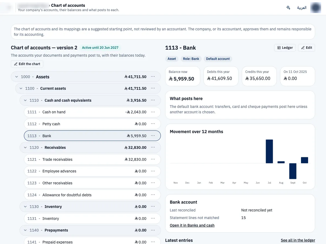Click Active until 20 Jun 2027 badge
Screen dimensions: 326x244
pyautogui.click(x=100, y=48)
